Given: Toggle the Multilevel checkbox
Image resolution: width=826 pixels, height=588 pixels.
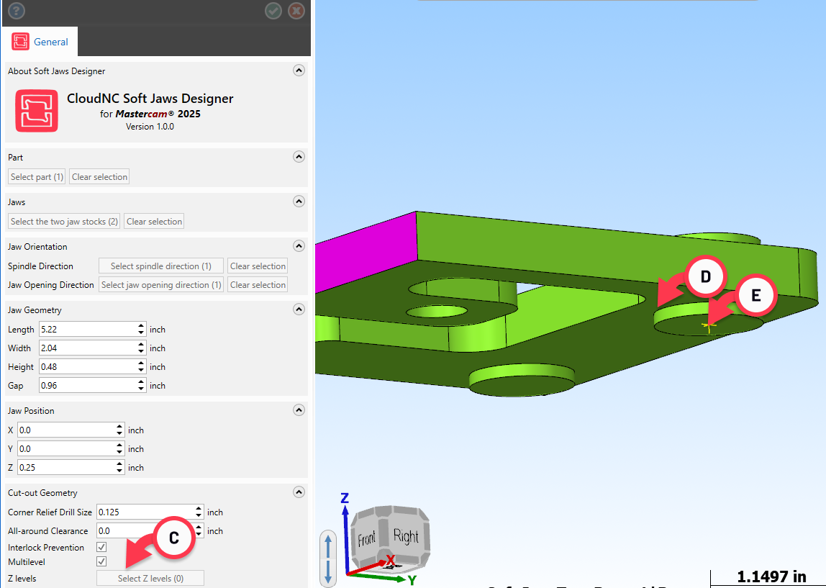Looking at the screenshot, I should pos(101,561).
